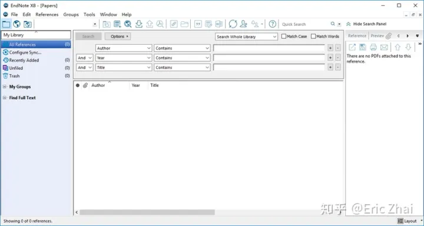
Task: Click the Export upload-arrow icon
Action: point(149,24)
